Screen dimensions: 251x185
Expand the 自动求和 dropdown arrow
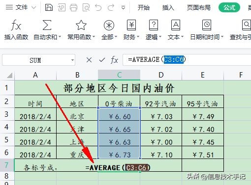pos(60,37)
